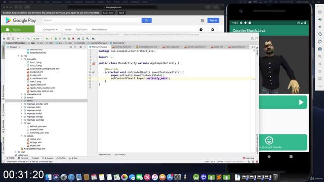Click the Sync/refresh toolbar icon
The width and height of the screenshot is (324, 182).
coord(13,38)
